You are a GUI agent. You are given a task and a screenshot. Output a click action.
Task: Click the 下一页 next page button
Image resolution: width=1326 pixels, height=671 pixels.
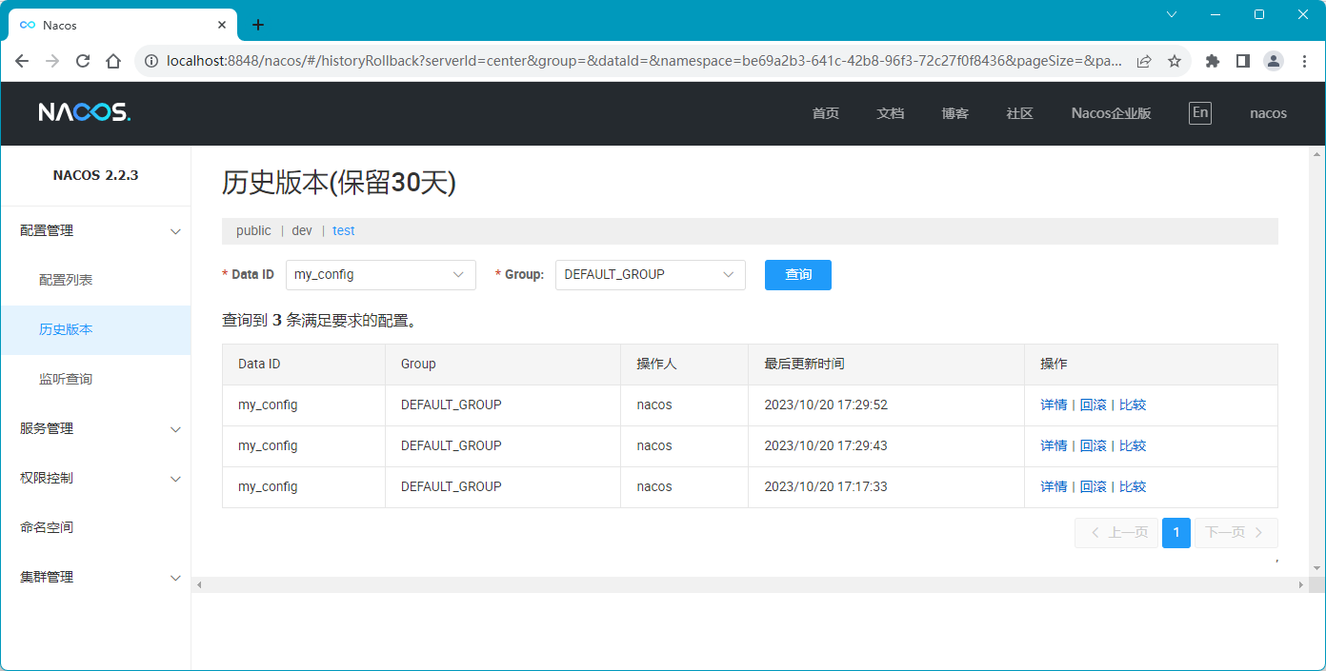point(1236,532)
